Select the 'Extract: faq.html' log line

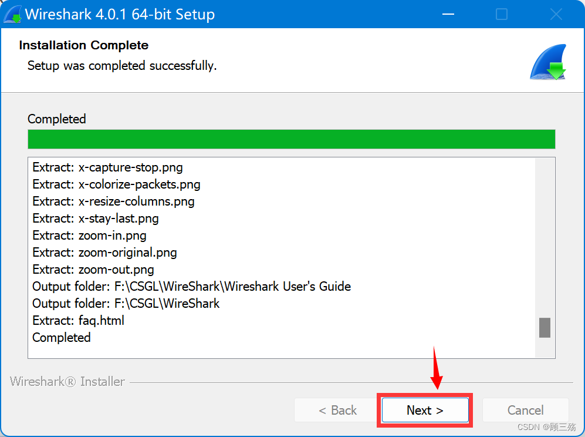click(x=79, y=321)
